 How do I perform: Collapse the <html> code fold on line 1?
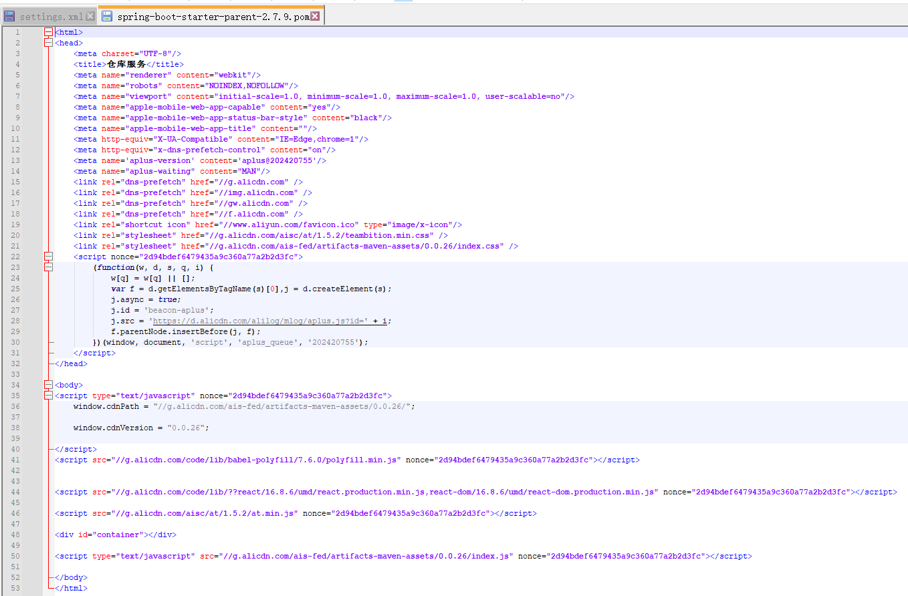[x=47, y=31]
